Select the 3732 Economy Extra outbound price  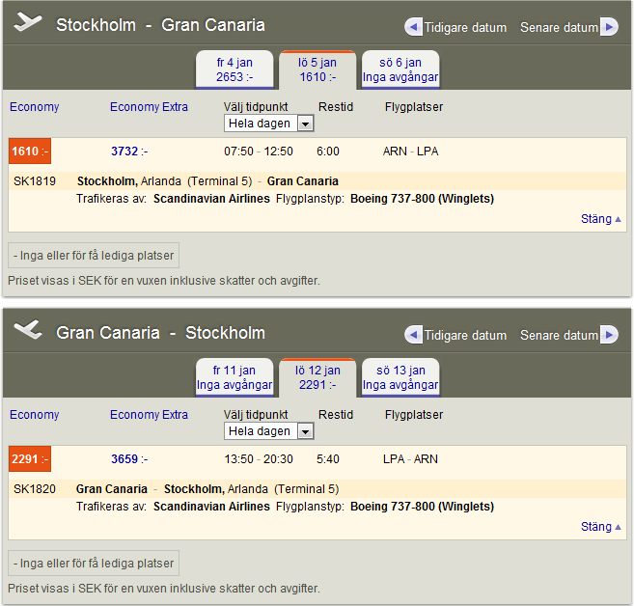coord(125,151)
